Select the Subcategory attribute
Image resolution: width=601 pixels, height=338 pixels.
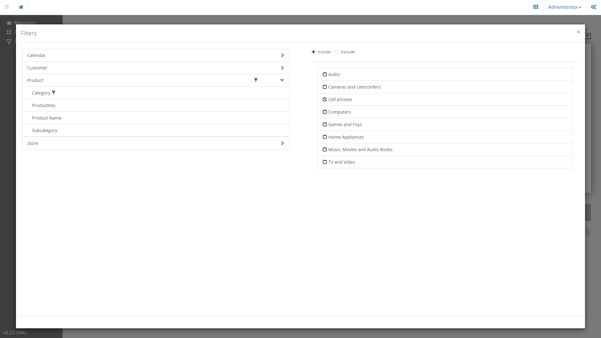pos(44,131)
